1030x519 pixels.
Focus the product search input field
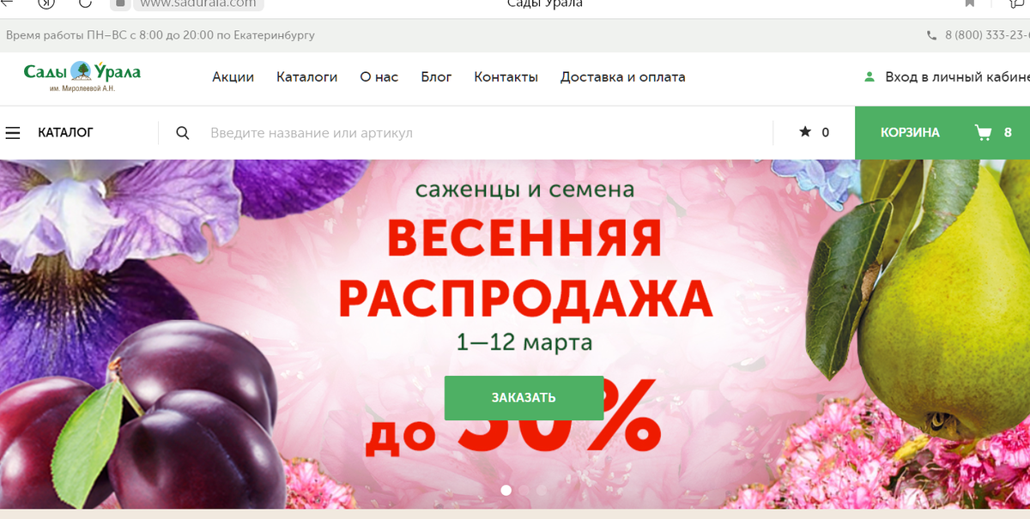click(x=485, y=133)
